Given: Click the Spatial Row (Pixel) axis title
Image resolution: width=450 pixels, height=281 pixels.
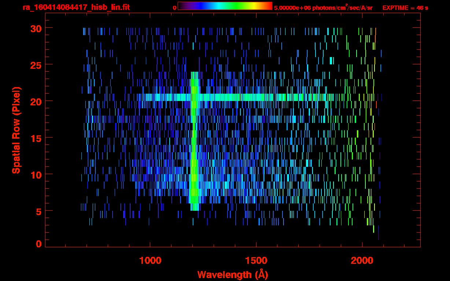Looking at the screenshot, I should 16,130.
